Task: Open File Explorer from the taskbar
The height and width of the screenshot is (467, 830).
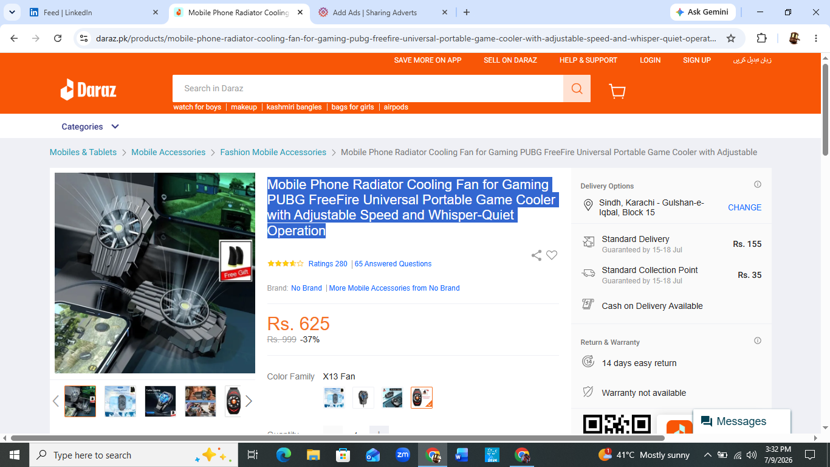Action: pyautogui.click(x=313, y=455)
